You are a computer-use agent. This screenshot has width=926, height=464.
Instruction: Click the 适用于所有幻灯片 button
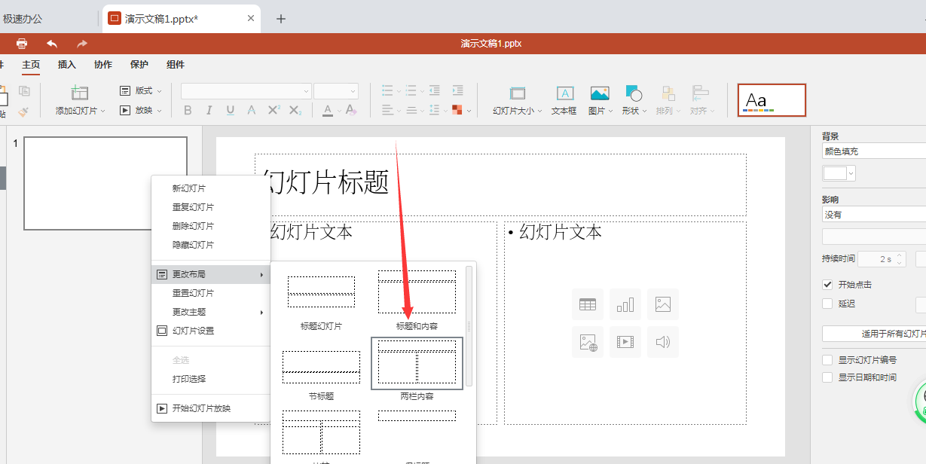(x=874, y=334)
